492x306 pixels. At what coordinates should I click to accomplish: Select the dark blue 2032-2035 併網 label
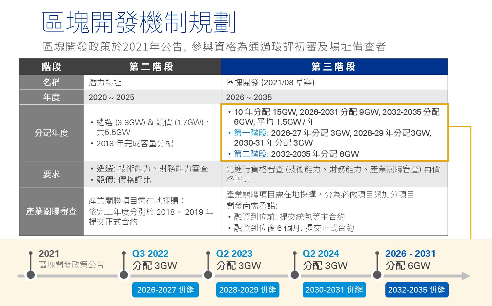coord(417,290)
